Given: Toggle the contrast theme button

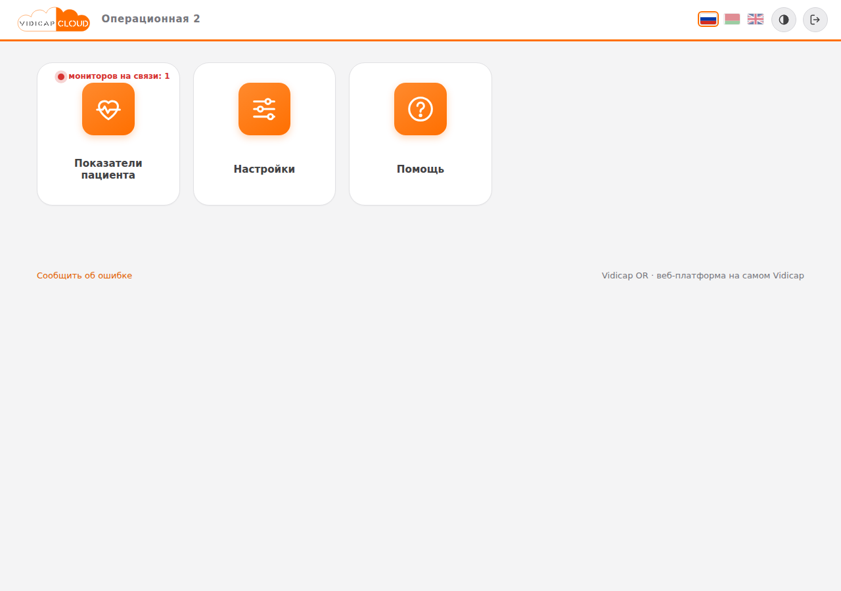Looking at the screenshot, I should pyautogui.click(x=784, y=20).
